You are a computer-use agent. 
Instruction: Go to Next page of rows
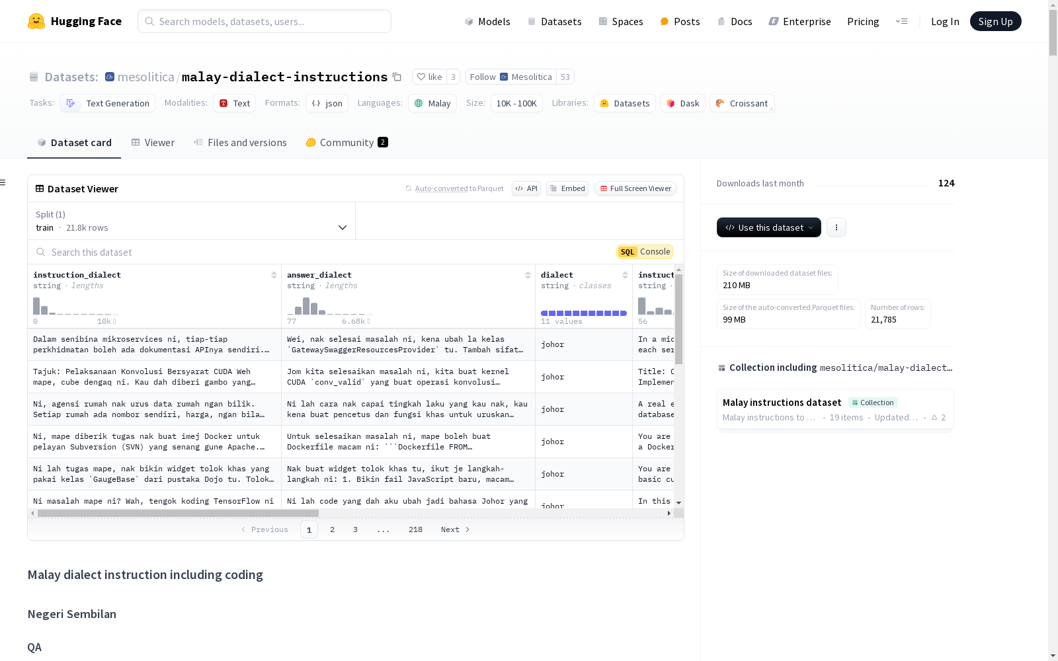[455, 529]
